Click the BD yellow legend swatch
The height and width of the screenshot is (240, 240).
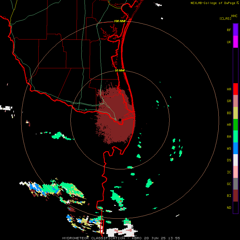[235, 113]
